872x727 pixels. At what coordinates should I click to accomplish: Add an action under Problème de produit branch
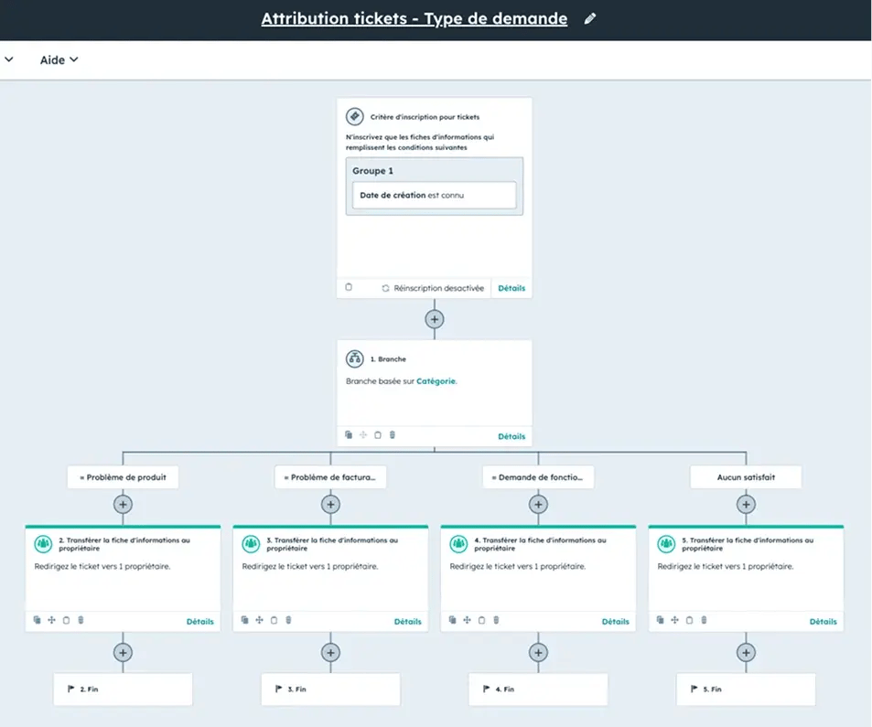coord(123,505)
